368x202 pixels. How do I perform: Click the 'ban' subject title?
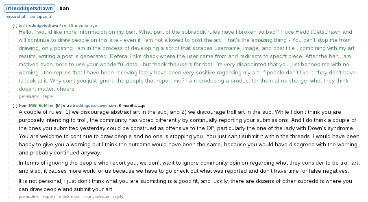pos(64,8)
